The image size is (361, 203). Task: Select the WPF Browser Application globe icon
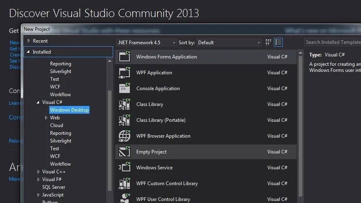pos(125,136)
